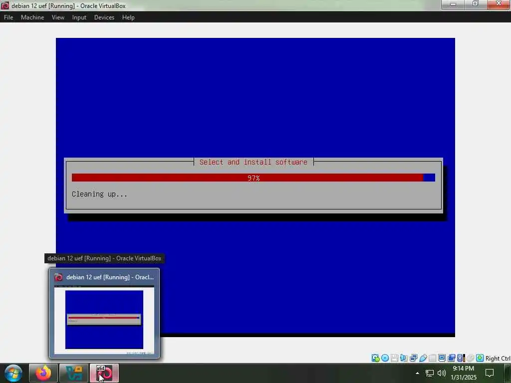Close the debian 12 uef VM window
The height and width of the screenshot is (383, 511).
pos(499,4)
